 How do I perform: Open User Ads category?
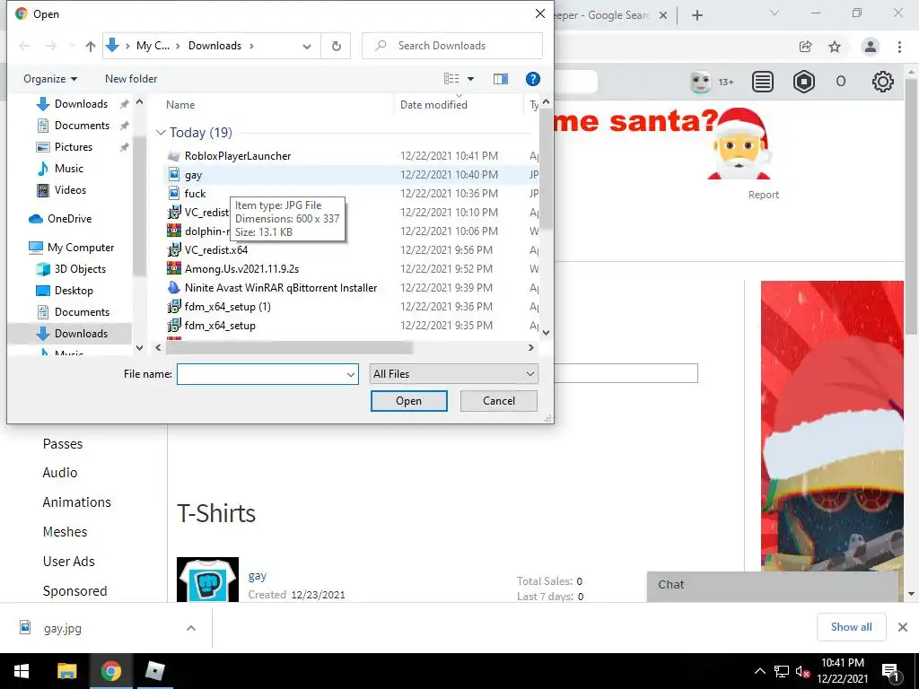68,562
